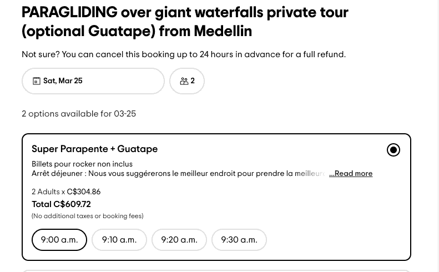Click the Billets pour rocker non inclus text
This screenshot has width=439, height=272.
82,164
